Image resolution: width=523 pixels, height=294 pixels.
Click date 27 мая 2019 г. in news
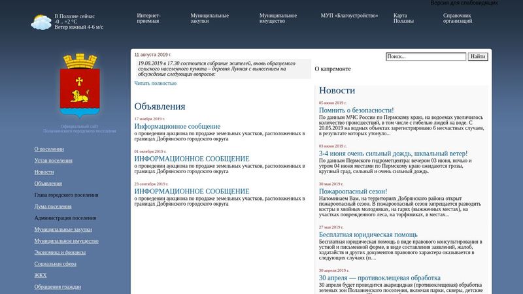tap(331, 227)
